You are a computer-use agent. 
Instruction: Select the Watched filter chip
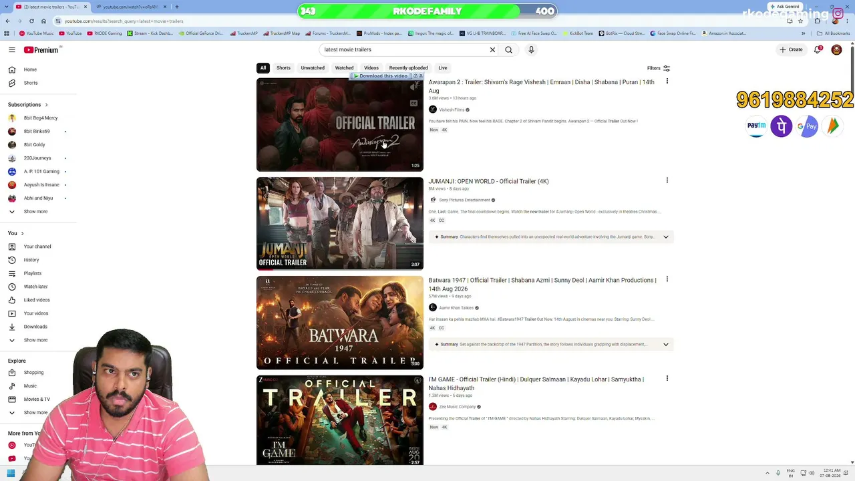click(344, 67)
